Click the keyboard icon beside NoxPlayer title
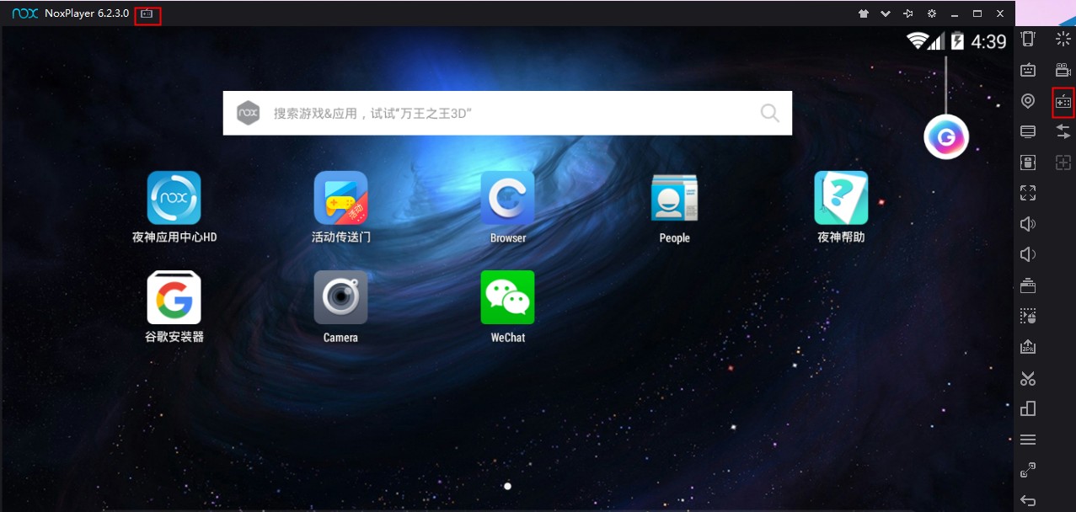1076x512 pixels. coord(147,13)
